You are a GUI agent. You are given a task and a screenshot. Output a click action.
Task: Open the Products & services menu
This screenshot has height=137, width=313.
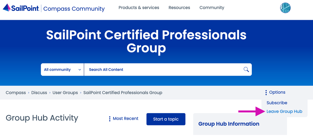[x=139, y=8]
